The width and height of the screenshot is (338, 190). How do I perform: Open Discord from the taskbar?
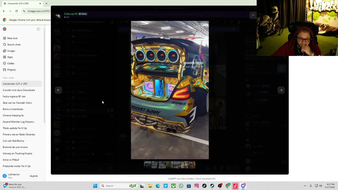[x=243, y=186]
